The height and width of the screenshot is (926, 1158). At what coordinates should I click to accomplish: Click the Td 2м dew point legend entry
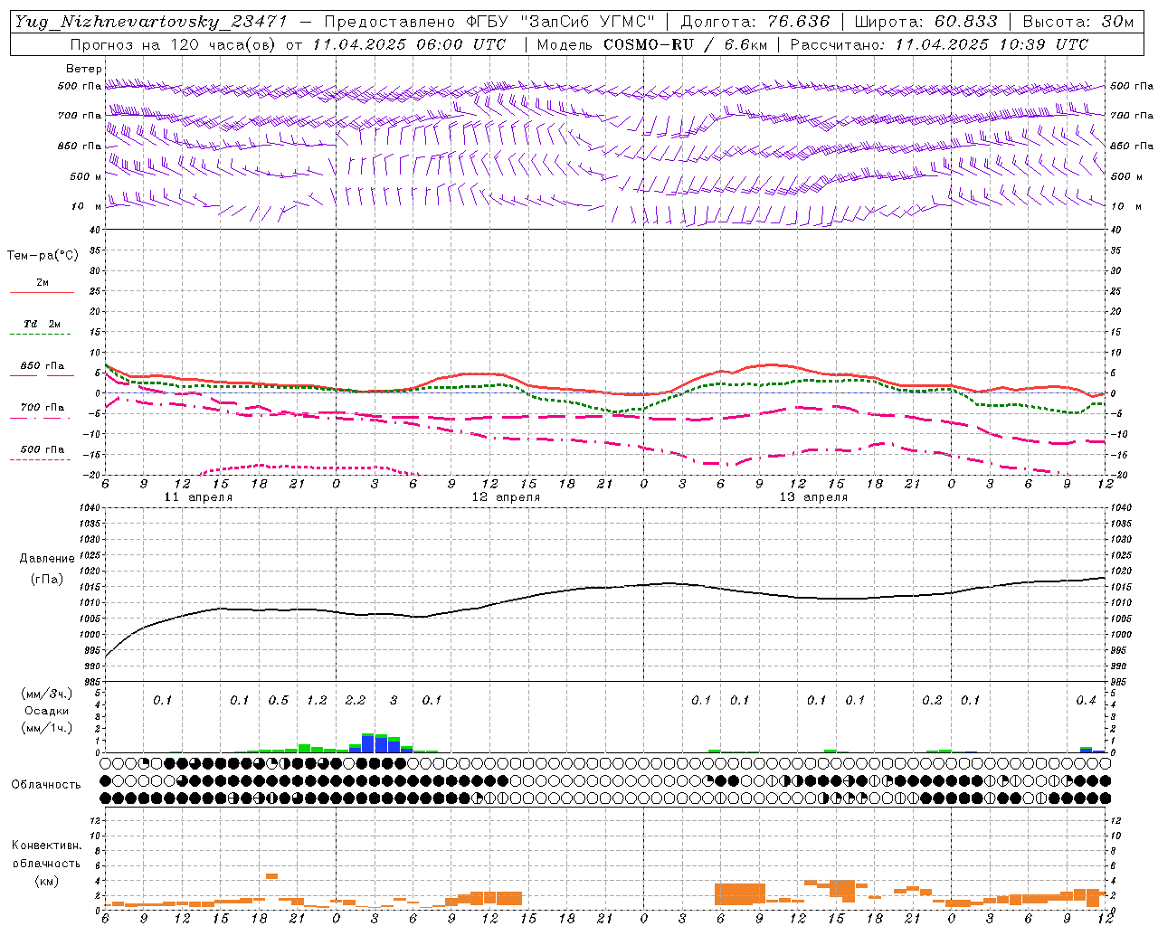pos(42,324)
